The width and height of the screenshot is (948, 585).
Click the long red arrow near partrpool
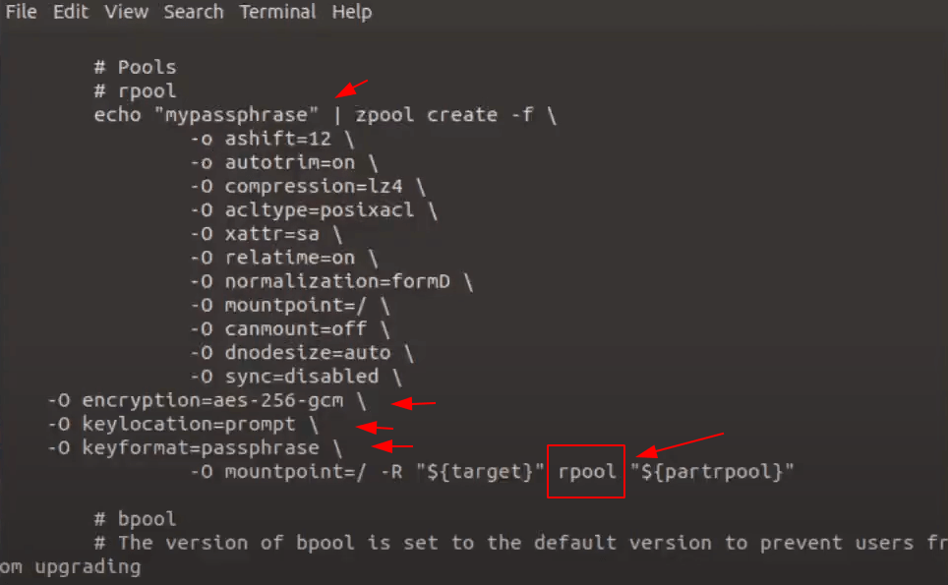[x=680, y=445]
